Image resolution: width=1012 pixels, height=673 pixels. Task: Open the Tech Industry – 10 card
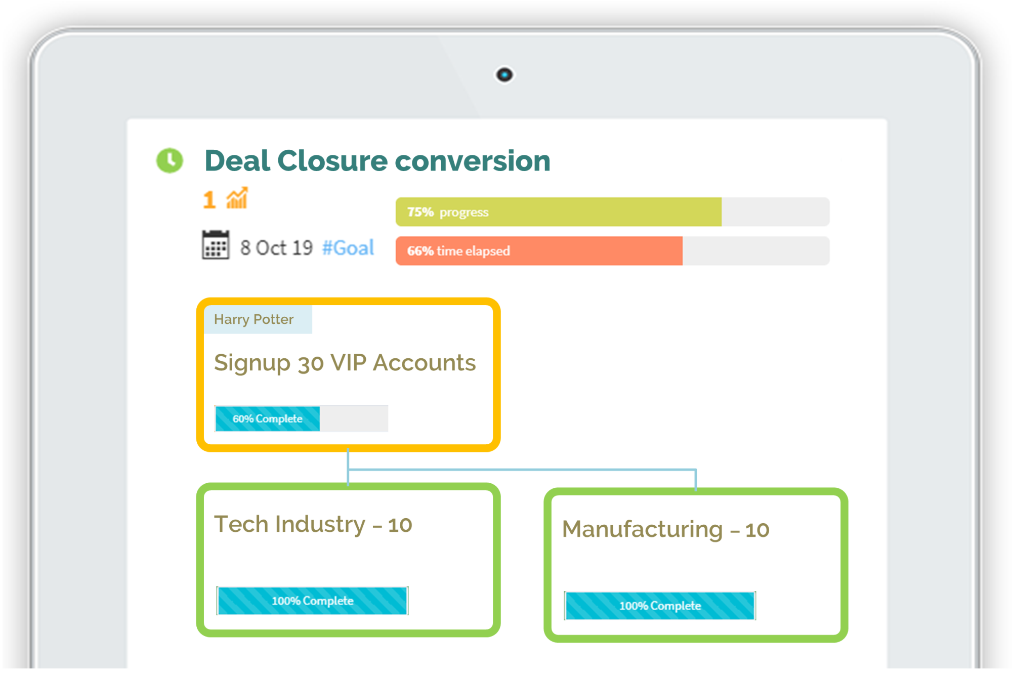pyautogui.click(x=348, y=560)
